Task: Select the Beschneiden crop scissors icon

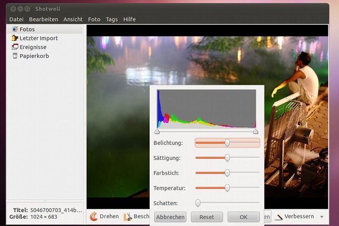Action: [127, 217]
